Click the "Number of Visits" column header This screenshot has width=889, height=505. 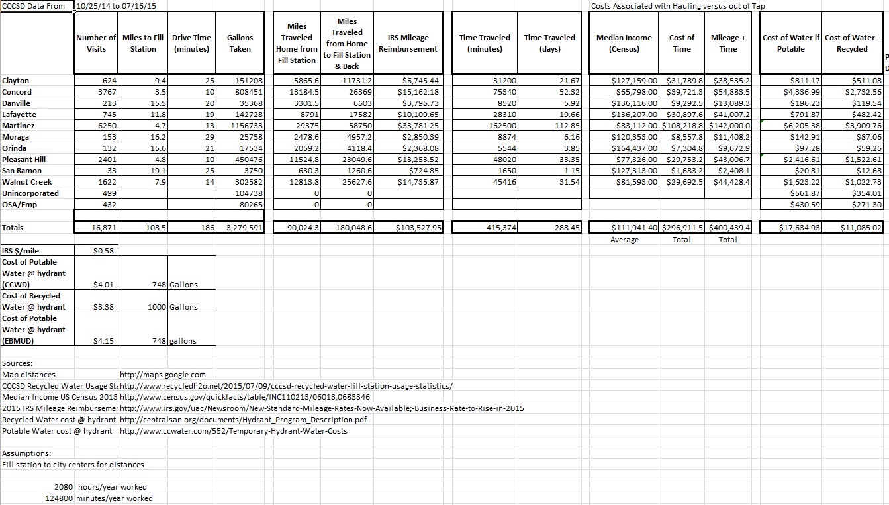tap(96, 44)
